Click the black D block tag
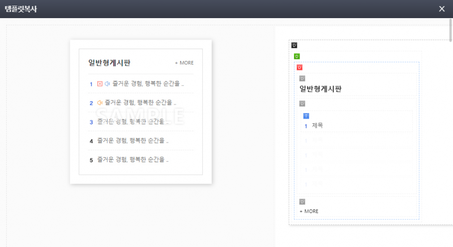 (x=294, y=45)
